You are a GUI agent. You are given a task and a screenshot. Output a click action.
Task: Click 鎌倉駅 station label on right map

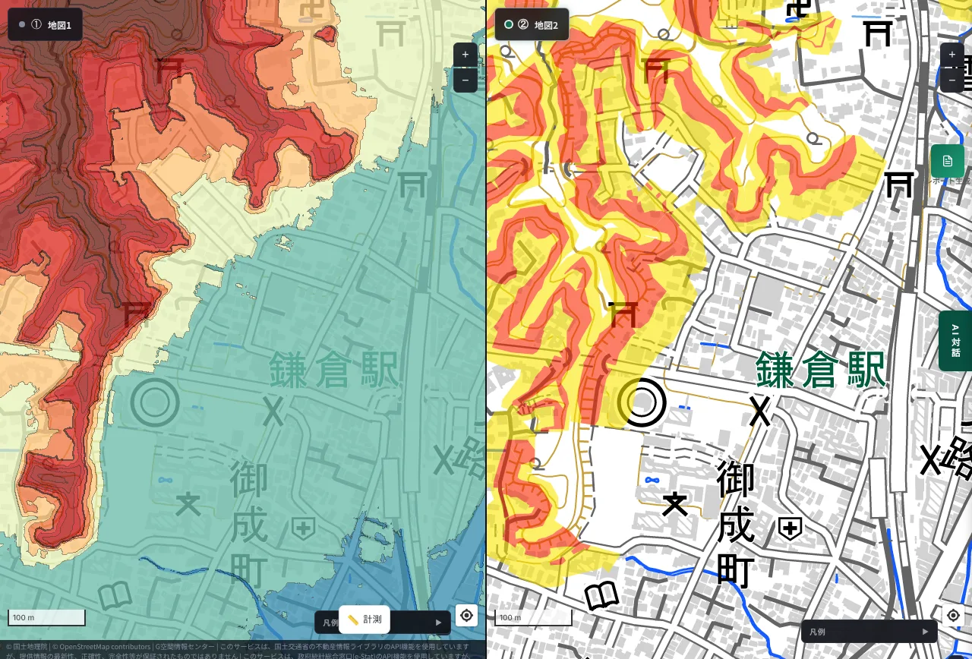pyautogui.click(x=821, y=371)
